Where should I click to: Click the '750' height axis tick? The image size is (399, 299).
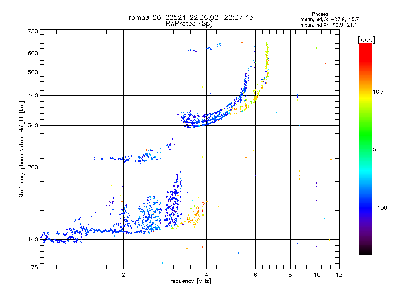point(33,31)
